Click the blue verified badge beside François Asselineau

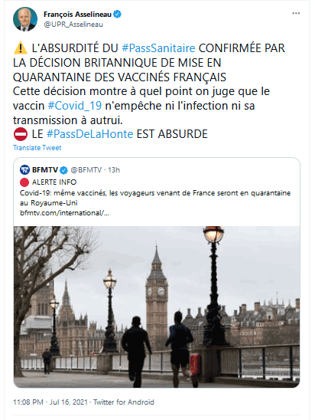[x=117, y=15]
